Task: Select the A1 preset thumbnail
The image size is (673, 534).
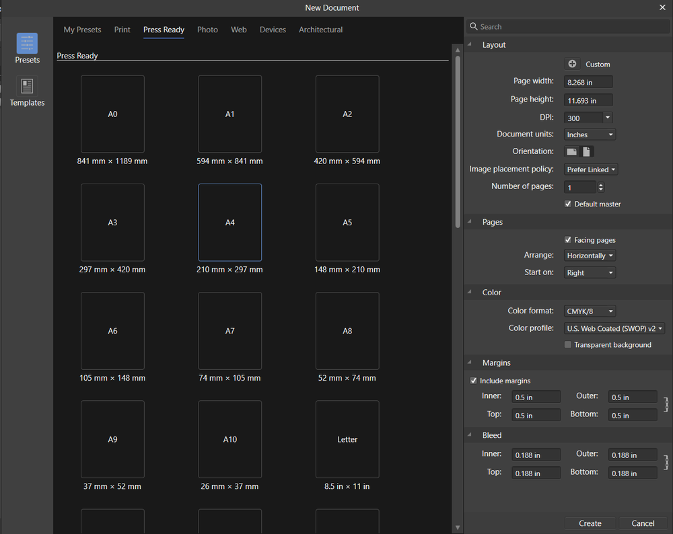Action: click(230, 114)
